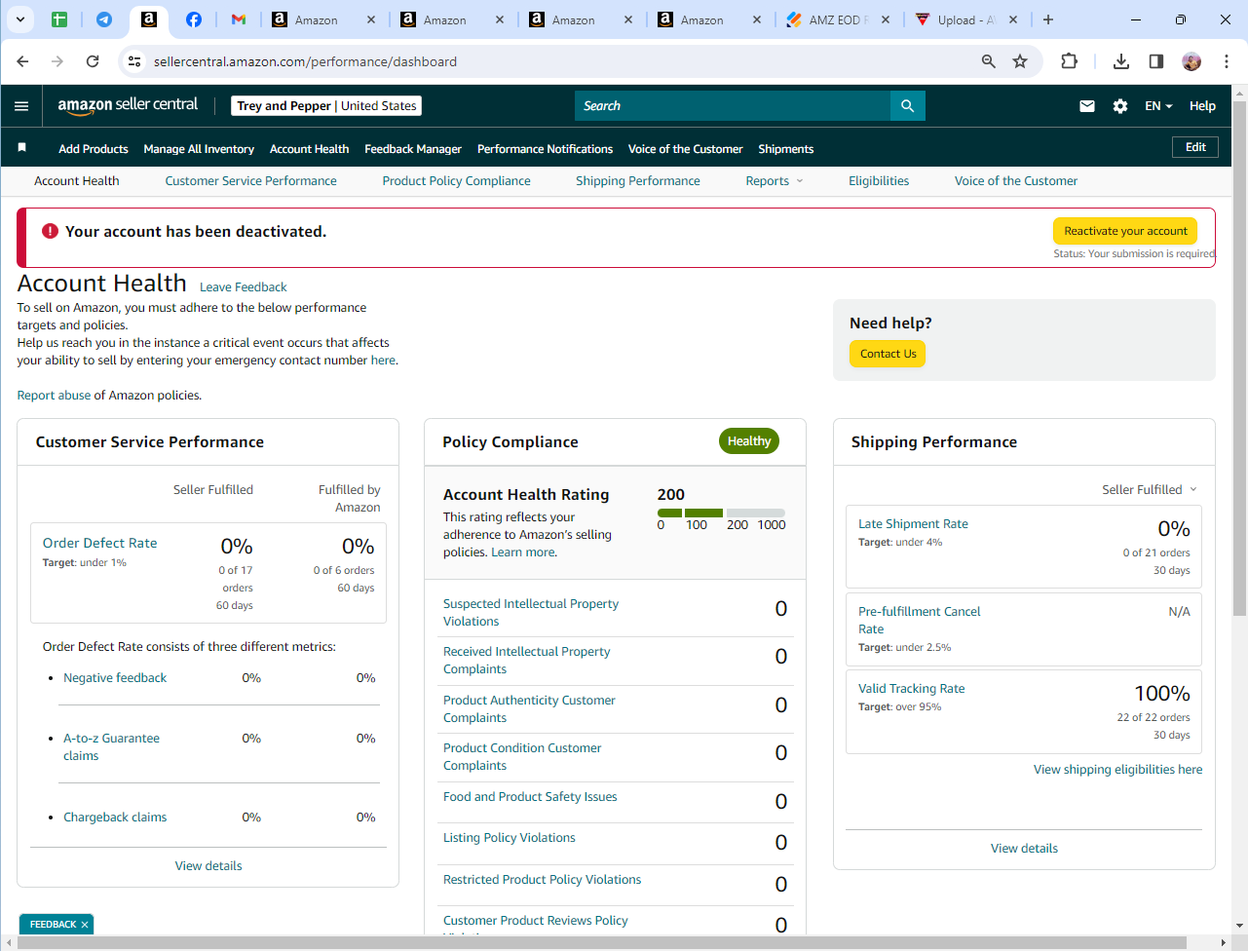The width and height of the screenshot is (1248, 951).
Task: Open Feedback Manager menu item
Action: [x=413, y=149]
